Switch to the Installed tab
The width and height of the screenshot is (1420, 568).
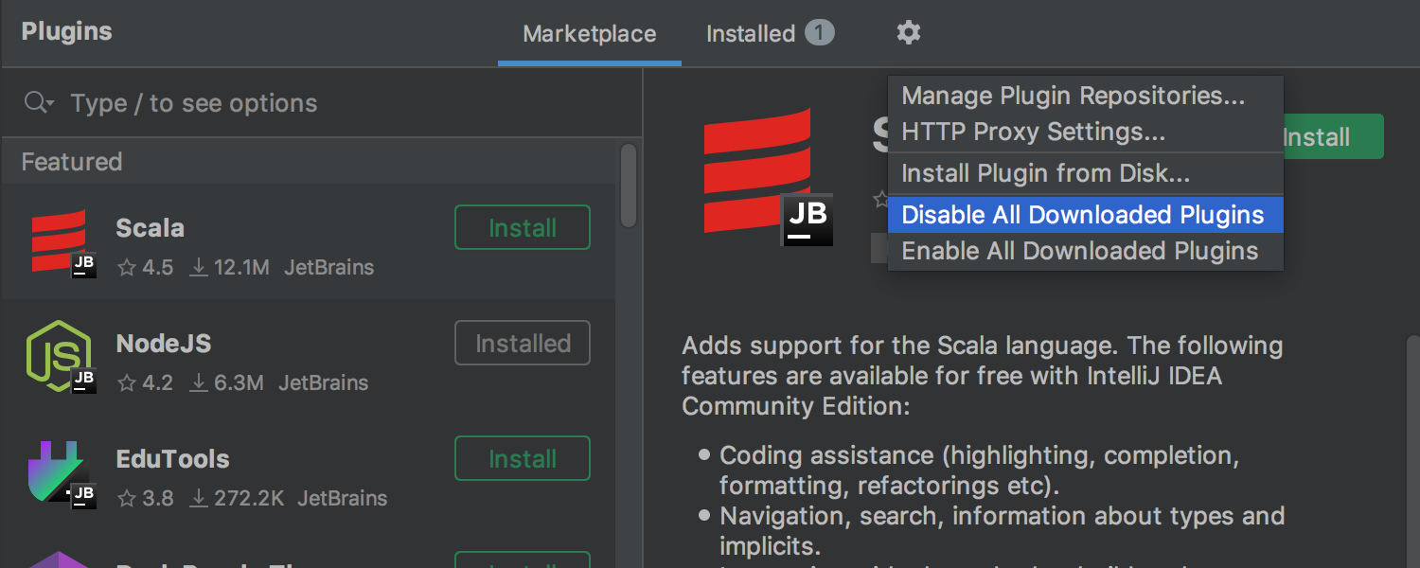point(751,33)
